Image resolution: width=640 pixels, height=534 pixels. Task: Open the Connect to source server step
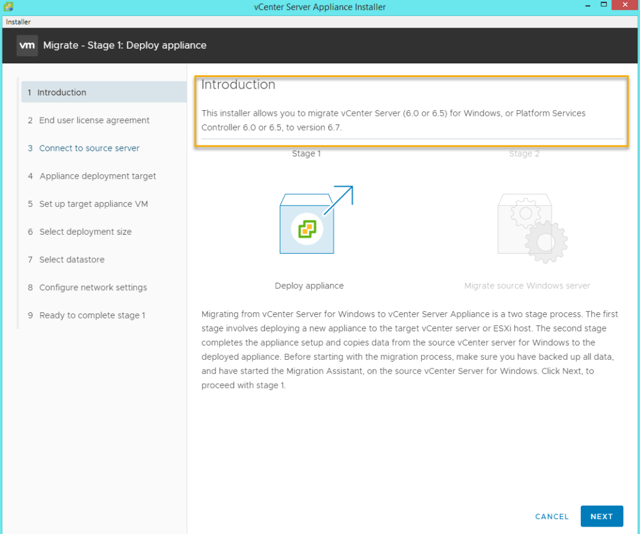point(89,148)
